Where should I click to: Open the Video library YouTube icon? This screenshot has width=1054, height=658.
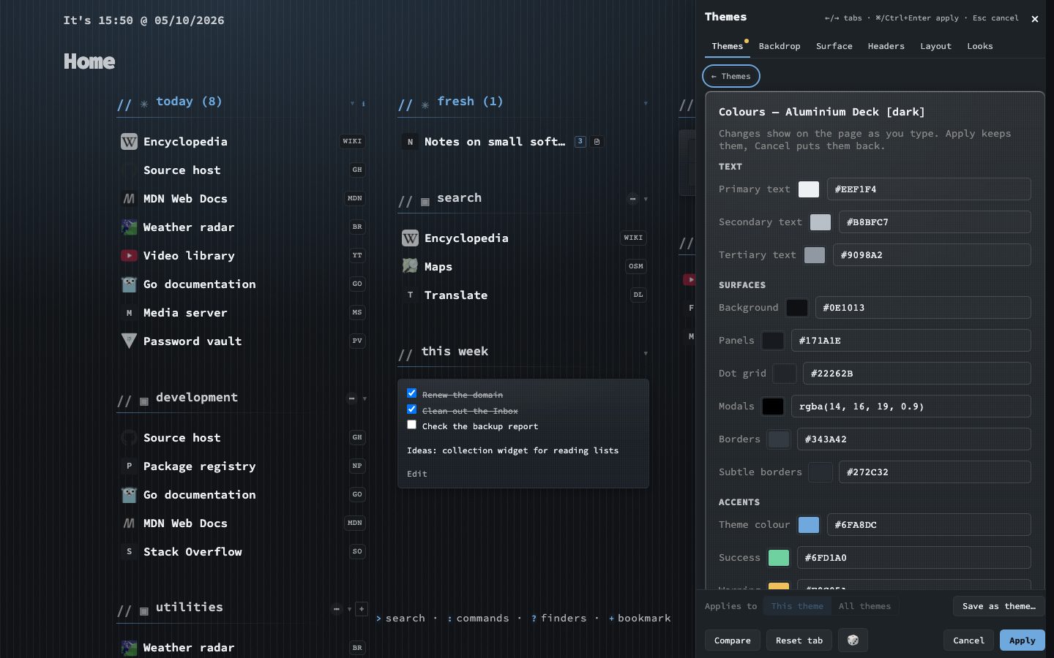coord(129,256)
